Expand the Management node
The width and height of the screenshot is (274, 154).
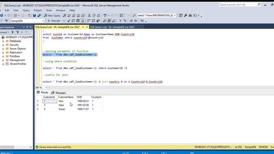(x=3, y=60)
